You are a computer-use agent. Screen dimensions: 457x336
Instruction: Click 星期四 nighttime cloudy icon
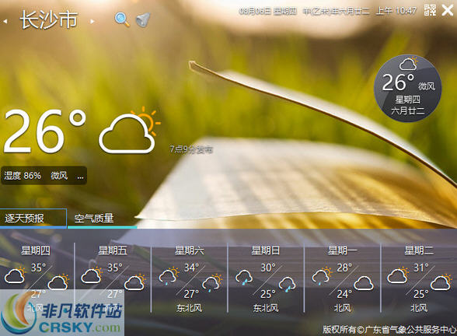58,282
